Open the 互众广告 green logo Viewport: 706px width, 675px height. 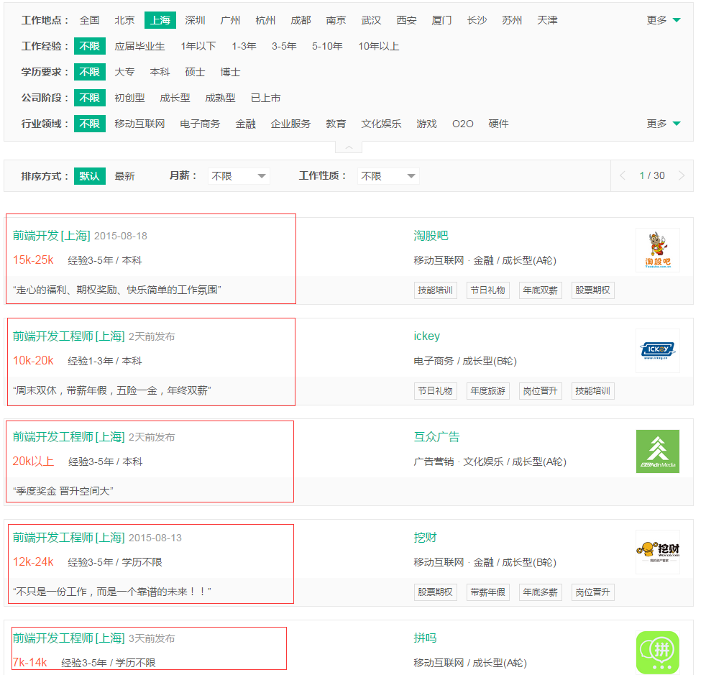[x=657, y=451]
